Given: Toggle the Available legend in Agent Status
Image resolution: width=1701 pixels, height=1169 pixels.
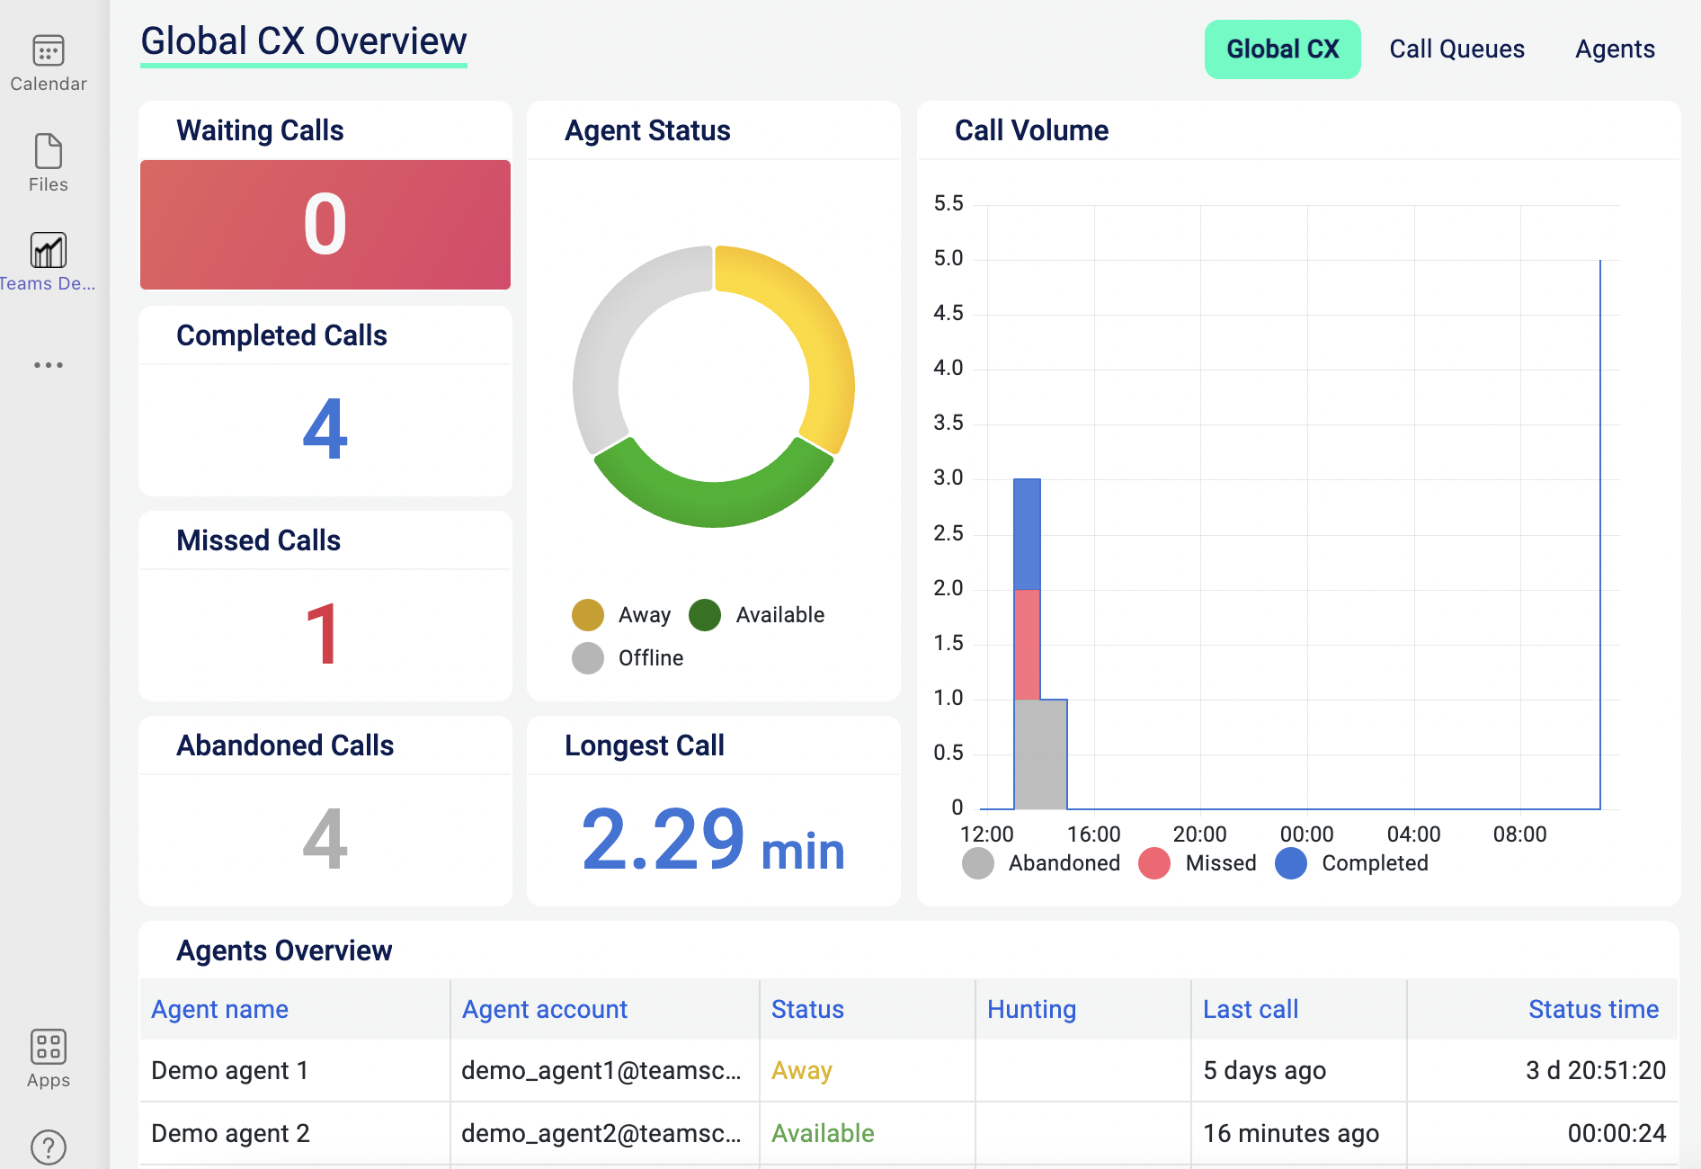Looking at the screenshot, I should tap(757, 615).
